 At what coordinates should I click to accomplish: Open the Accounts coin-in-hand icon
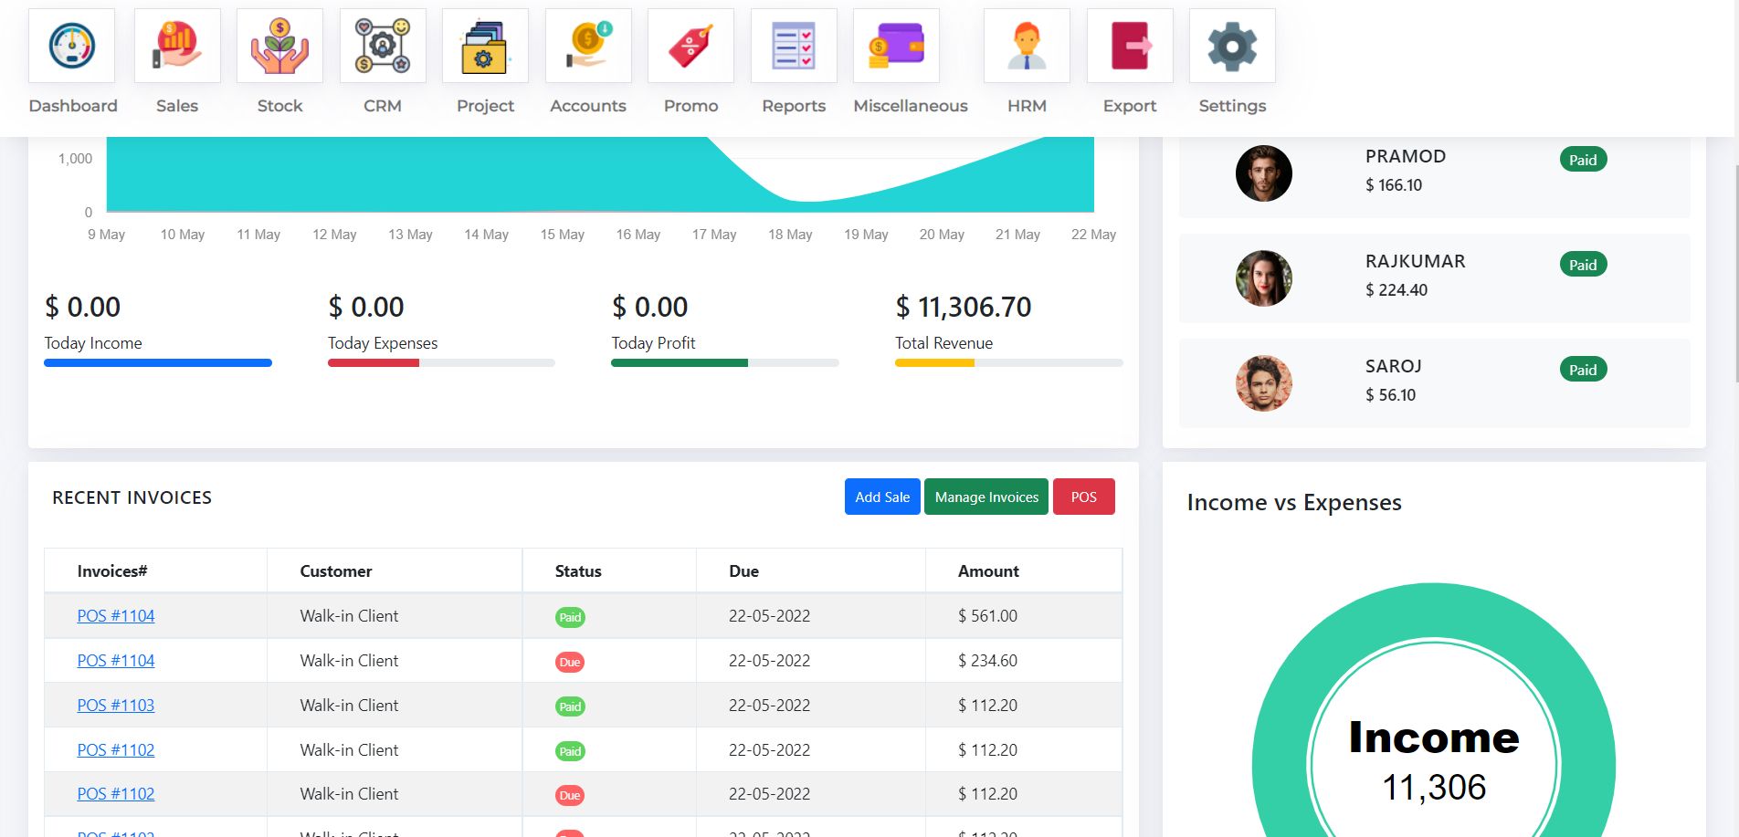[x=588, y=46]
